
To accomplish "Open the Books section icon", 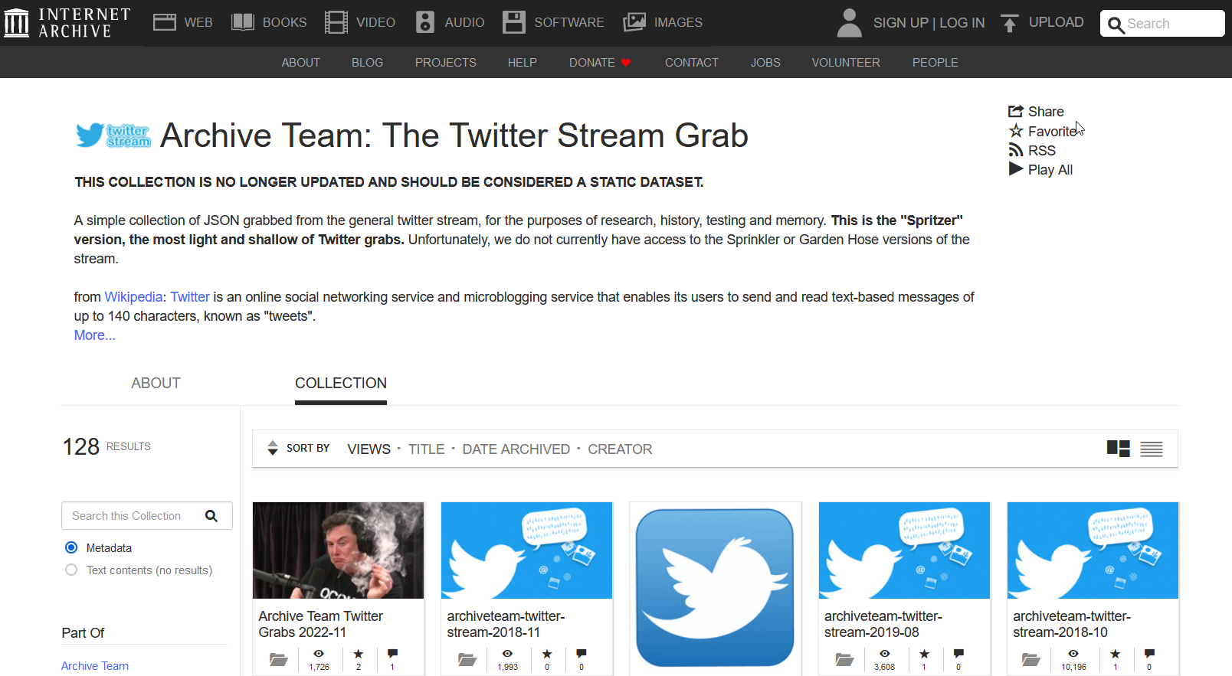I will click(x=243, y=22).
